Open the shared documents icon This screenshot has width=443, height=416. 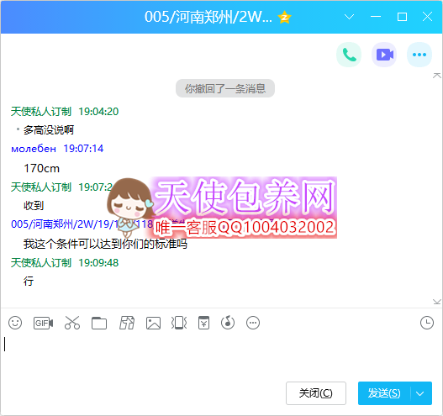[x=127, y=323]
